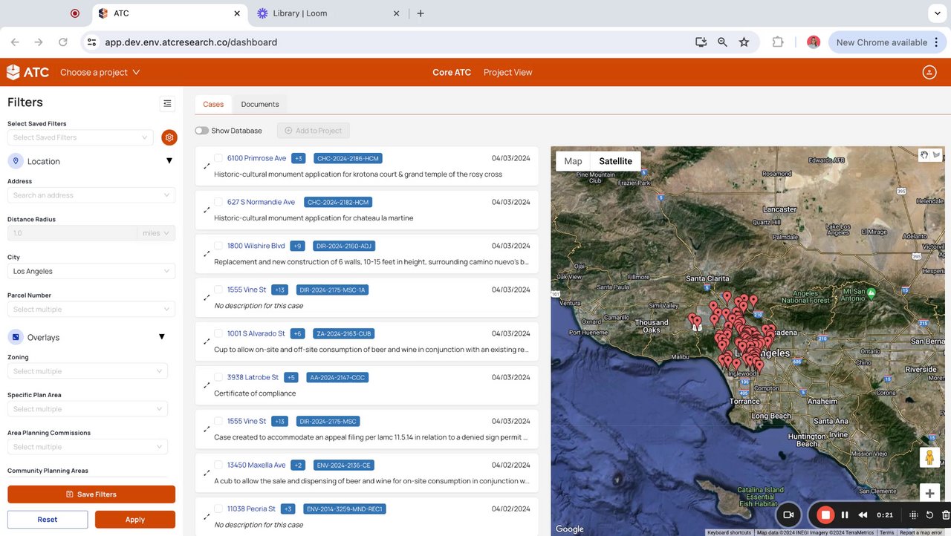Collapse the Overlays filter section
The image size is (951, 536).
[x=162, y=337]
